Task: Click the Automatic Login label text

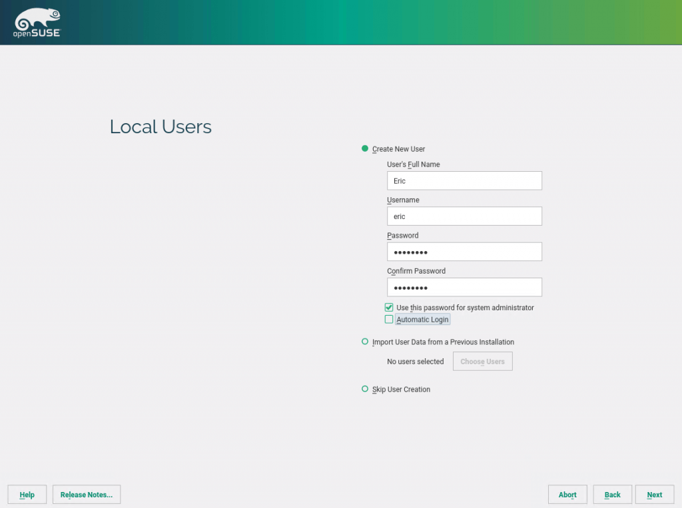Action: coord(423,319)
